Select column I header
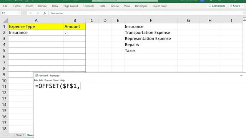This screenshot has width=246, height=138. click(x=231, y=20)
